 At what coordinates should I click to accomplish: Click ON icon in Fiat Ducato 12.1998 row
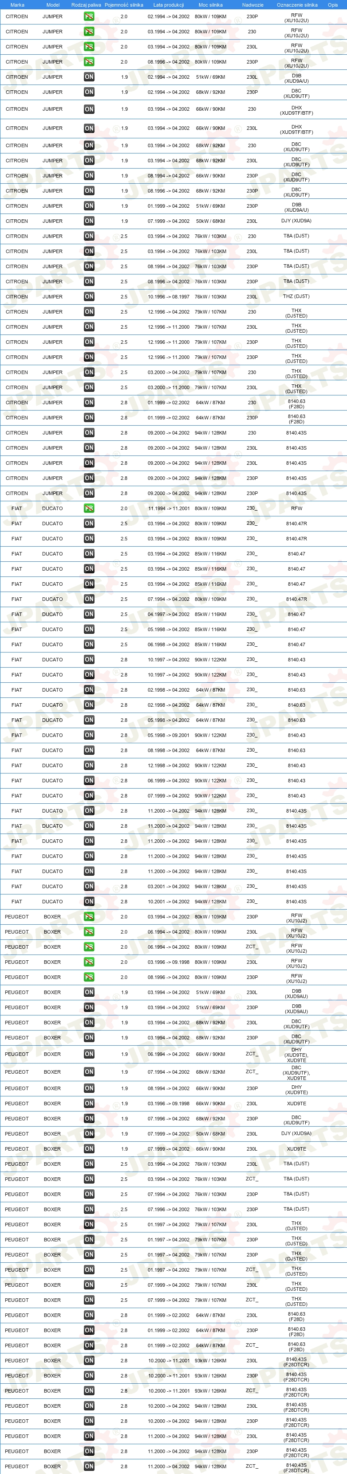[89, 765]
